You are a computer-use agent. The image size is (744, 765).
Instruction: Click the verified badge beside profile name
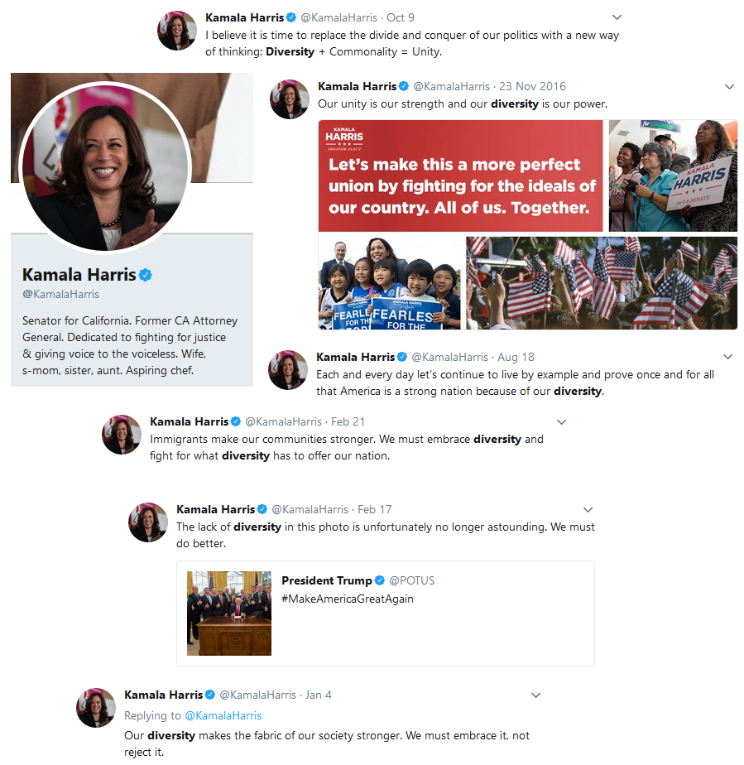point(146,275)
